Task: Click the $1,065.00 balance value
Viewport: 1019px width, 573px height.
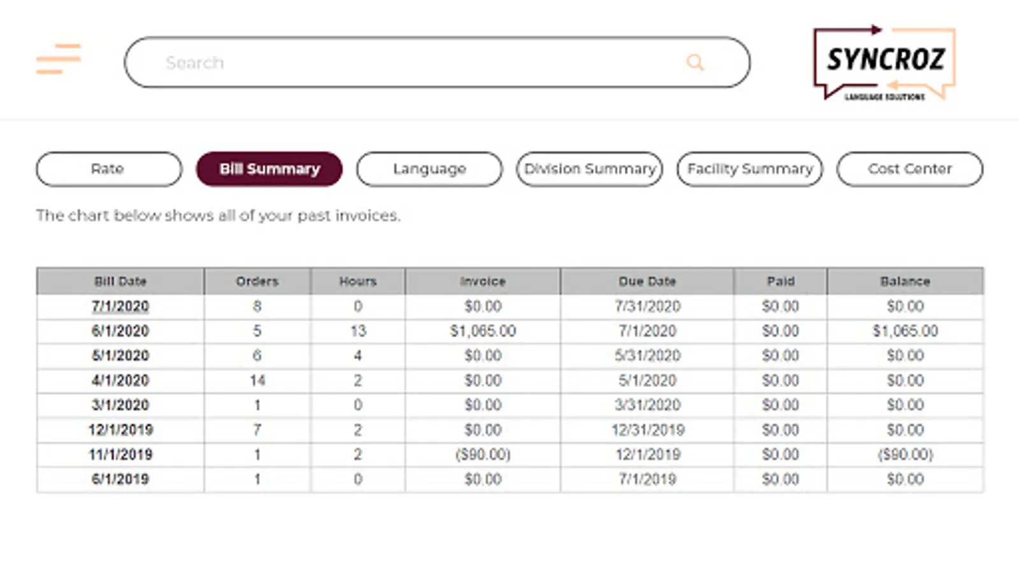Action: point(905,331)
